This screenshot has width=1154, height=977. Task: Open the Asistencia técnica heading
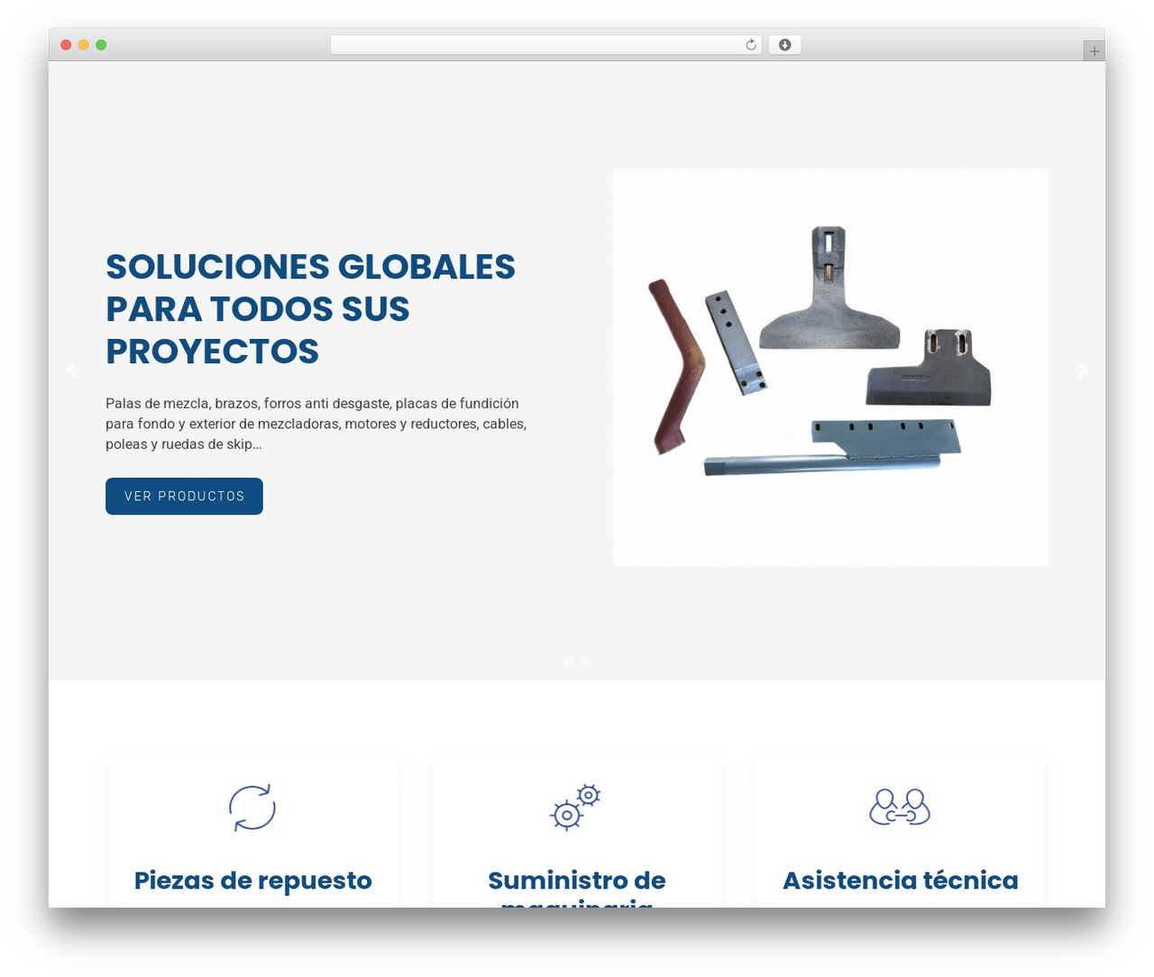point(901,881)
